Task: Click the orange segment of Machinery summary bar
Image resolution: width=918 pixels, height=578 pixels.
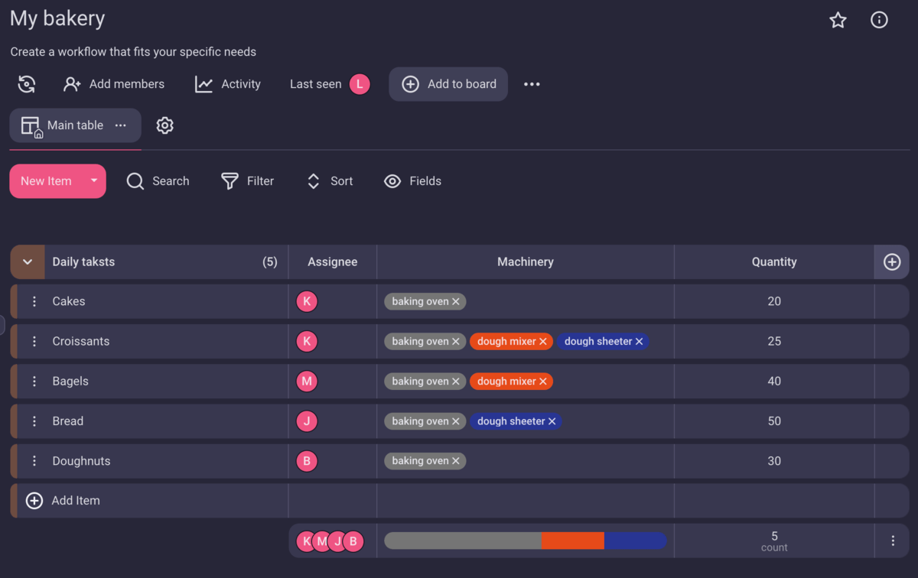Action: (x=572, y=541)
